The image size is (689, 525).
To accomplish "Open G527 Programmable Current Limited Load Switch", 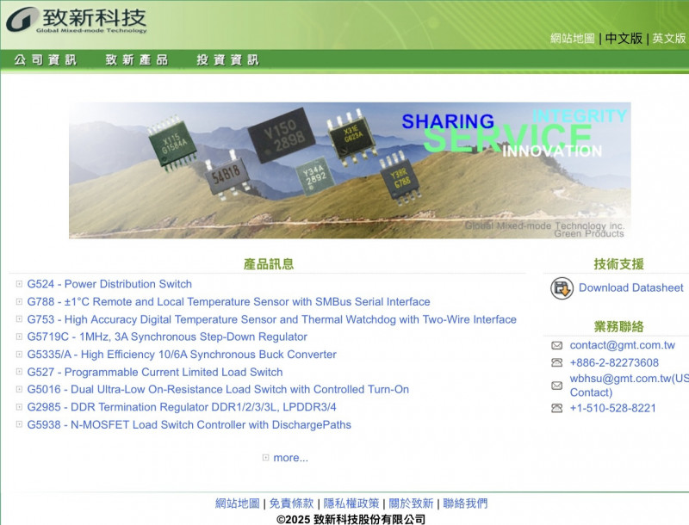I will [155, 372].
